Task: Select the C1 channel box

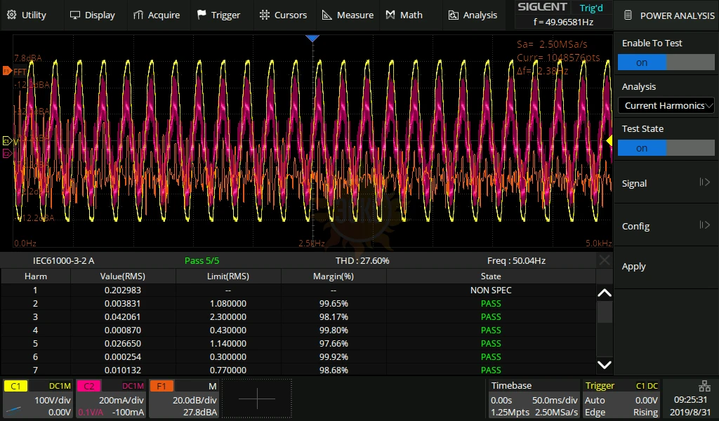Action: (38, 399)
